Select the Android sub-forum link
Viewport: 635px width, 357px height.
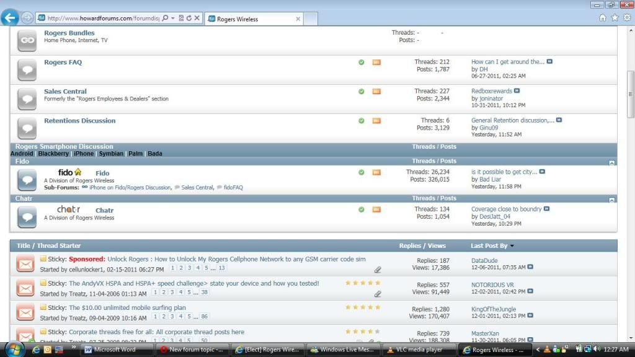(x=22, y=154)
